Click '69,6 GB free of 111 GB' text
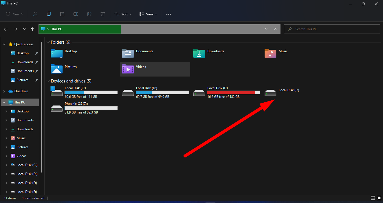 [x=81, y=97]
